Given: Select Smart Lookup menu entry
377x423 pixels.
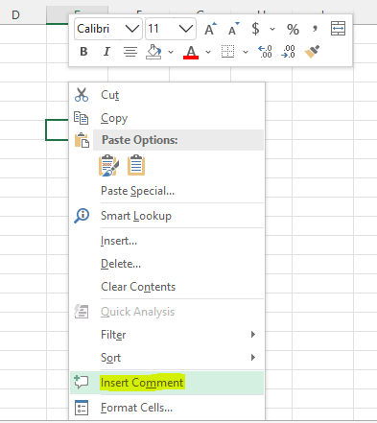Looking at the screenshot, I should pyautogui.click(x=167, y=216).
